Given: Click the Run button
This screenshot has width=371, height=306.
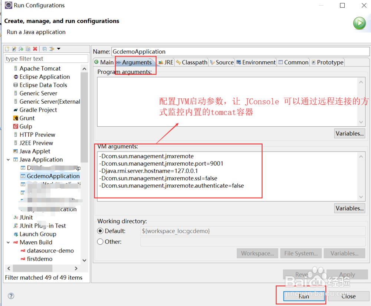Looking at the screenshot, I should click(x=304, y=296).
